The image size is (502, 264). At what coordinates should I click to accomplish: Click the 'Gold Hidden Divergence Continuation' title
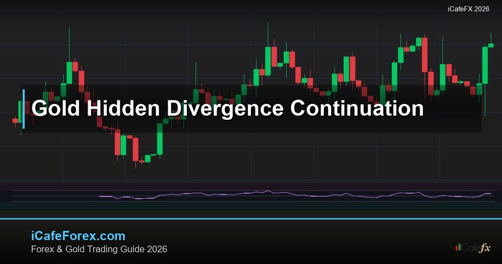(x=227, y=108)
